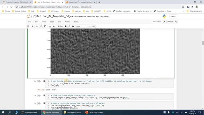
Task: Open the notifications action center icon
Action: [200, 112]
